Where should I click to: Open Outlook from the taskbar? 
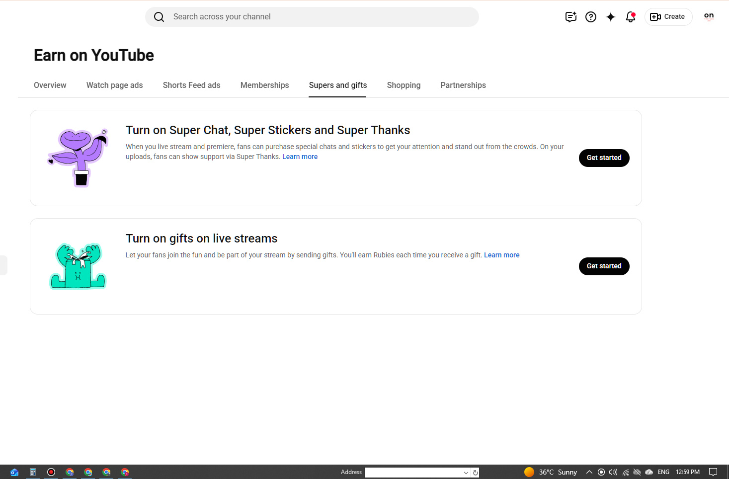(14, 472)
